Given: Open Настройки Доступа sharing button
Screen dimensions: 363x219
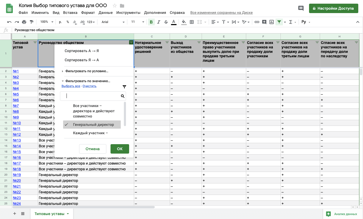Looking at the screenshot, I should tap(334, 8).
